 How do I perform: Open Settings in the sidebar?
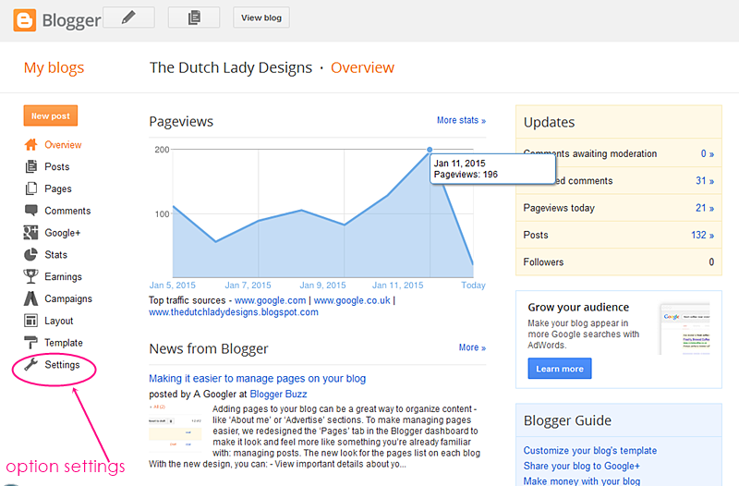tap(62, 365)
